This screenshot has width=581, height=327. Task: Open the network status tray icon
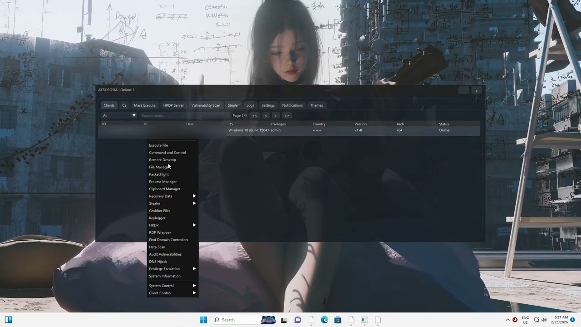[537, 320]
